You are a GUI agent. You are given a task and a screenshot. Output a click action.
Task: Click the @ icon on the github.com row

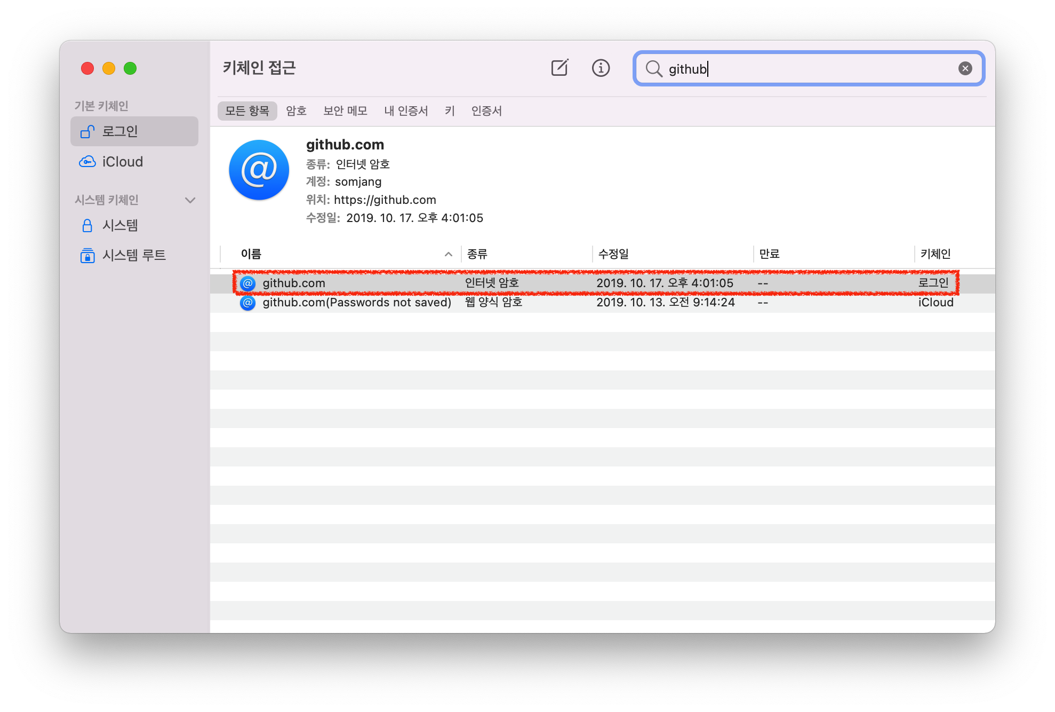pos(247,283)
